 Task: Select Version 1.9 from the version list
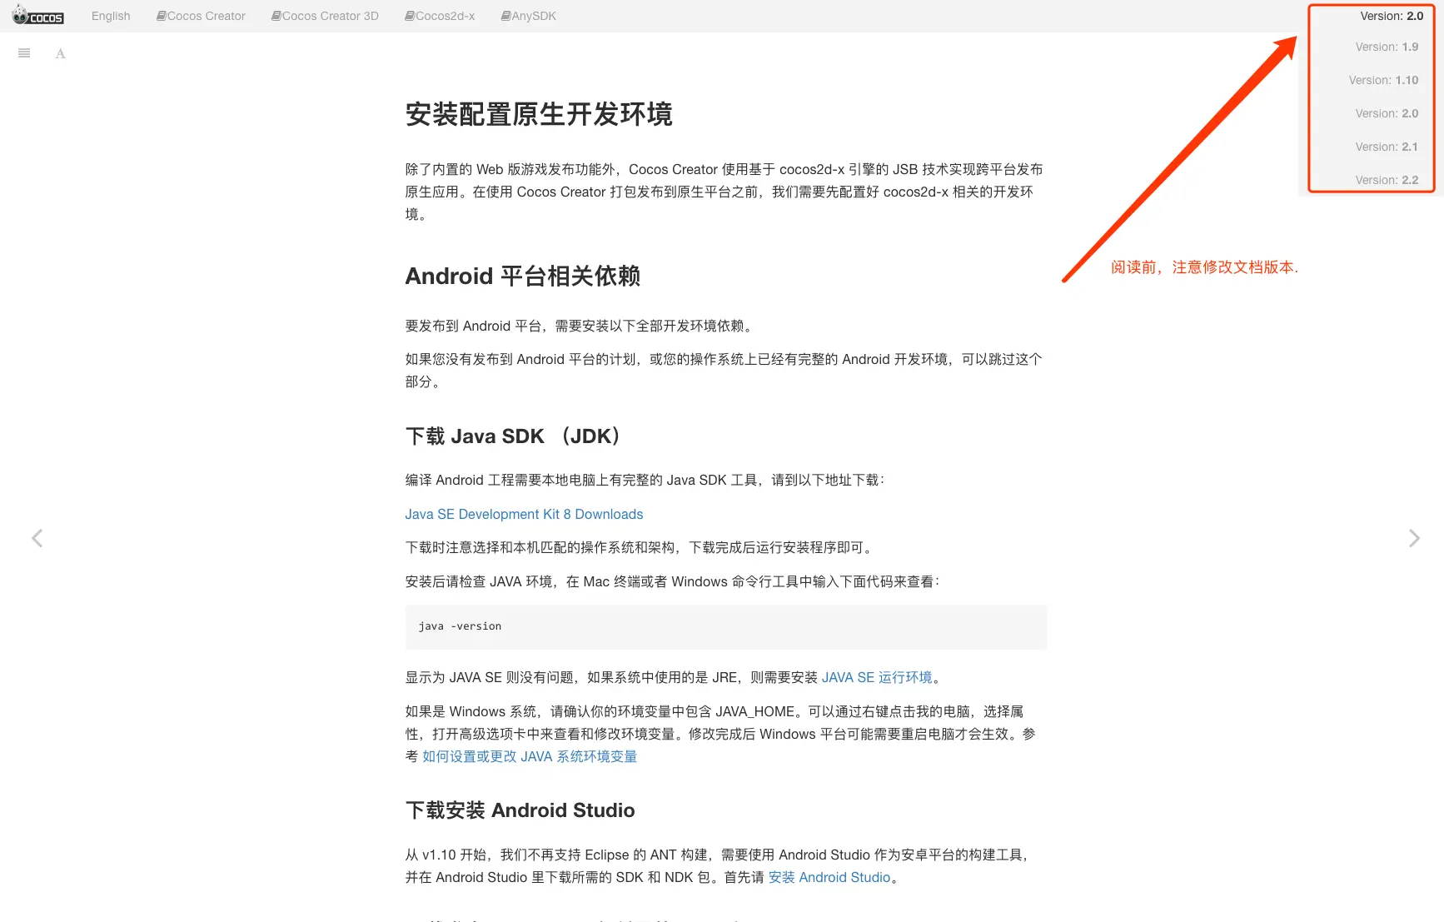[1387, 47]
